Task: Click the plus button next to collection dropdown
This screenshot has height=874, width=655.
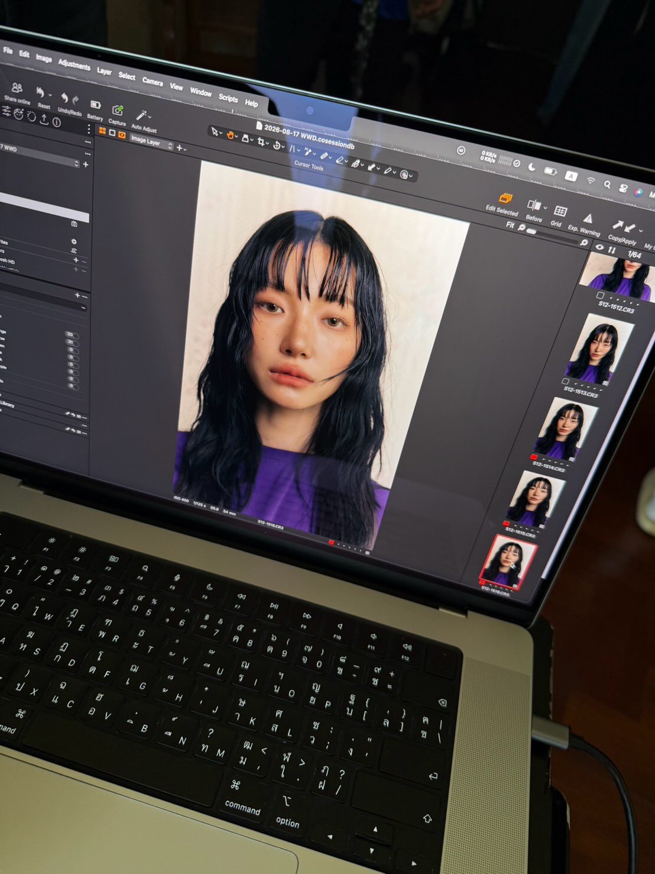Action: click(86, 164)
